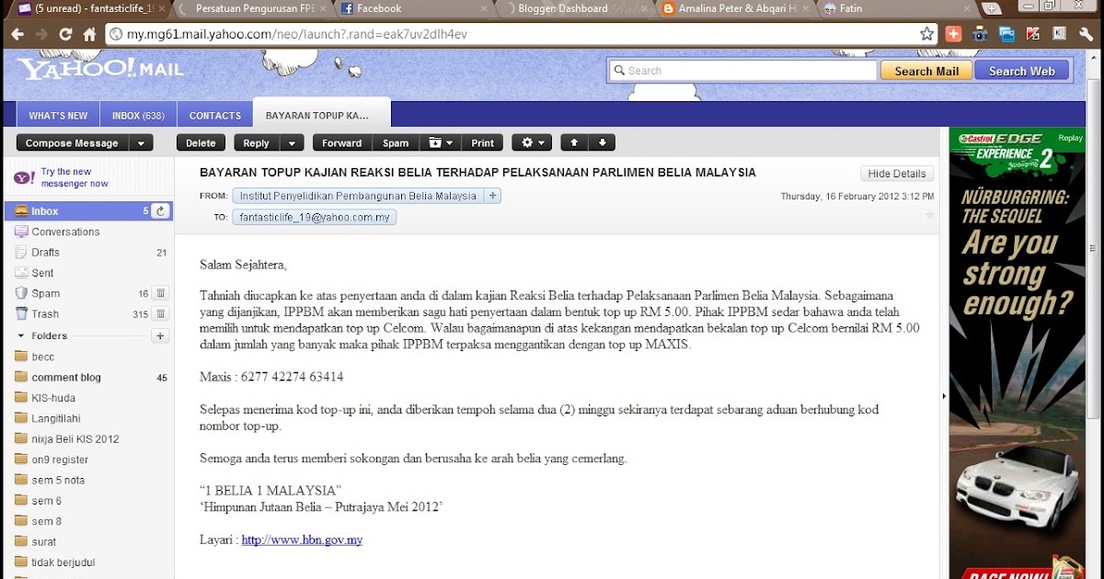Open Chrome wrench settings menu
This screenshot has width=1104, height=579.
[x=1087, y=34]
